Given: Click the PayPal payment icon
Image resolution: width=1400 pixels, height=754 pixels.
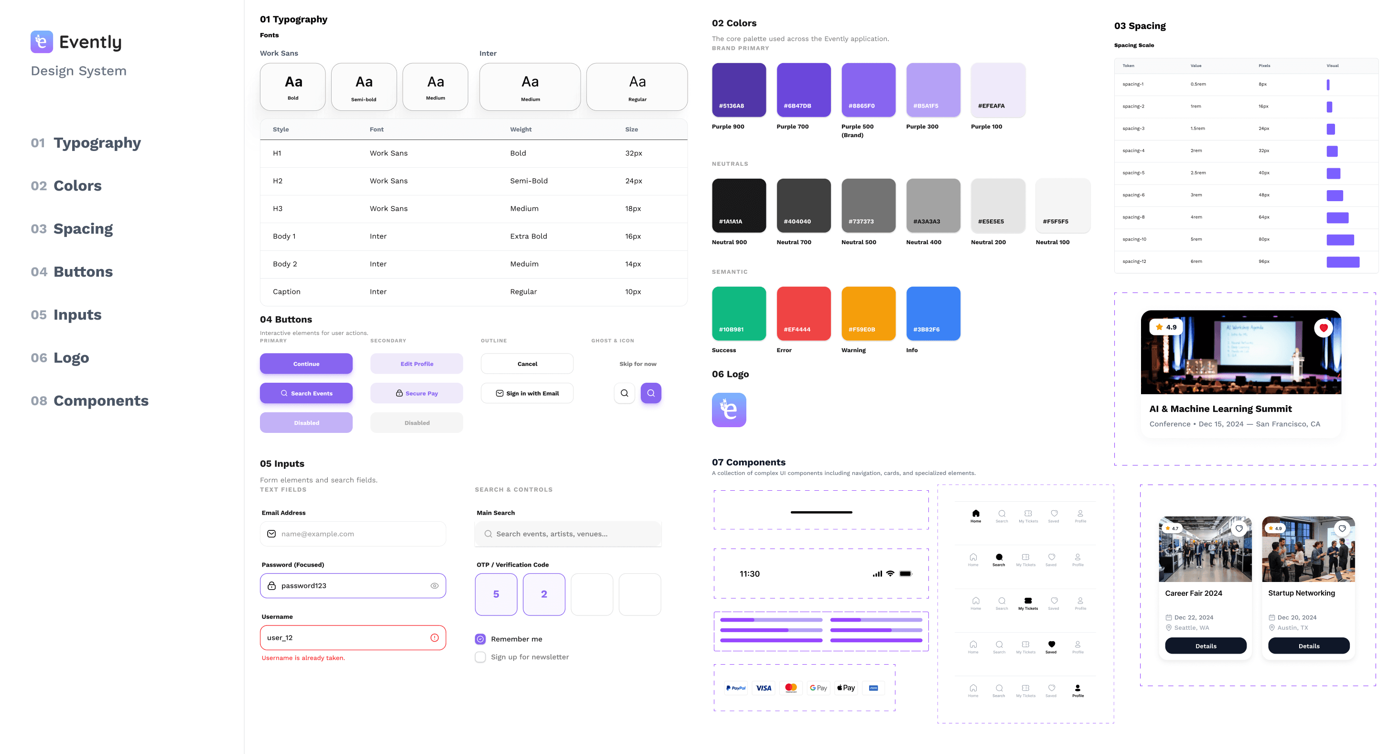Looking at the screenshot, I should tap(736, 688).
